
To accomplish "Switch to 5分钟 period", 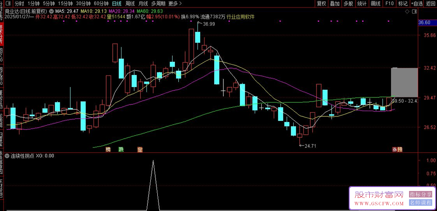I will point(50,3).
